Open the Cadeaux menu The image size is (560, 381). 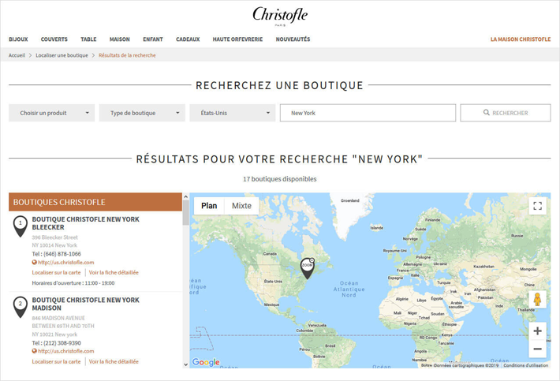click(x=188, y=39)
